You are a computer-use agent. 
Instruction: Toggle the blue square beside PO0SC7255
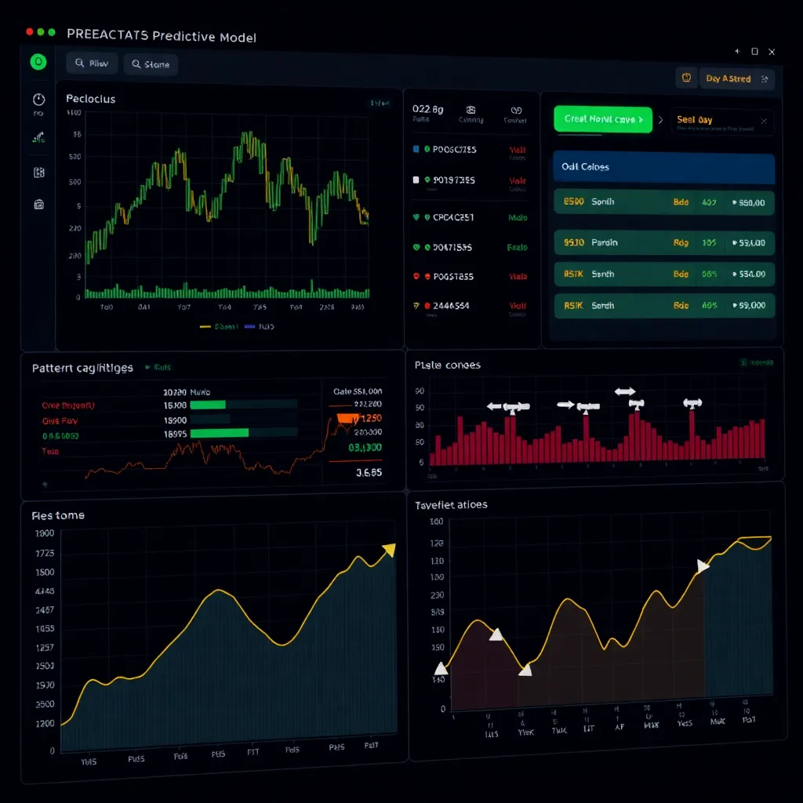[416, 149]
